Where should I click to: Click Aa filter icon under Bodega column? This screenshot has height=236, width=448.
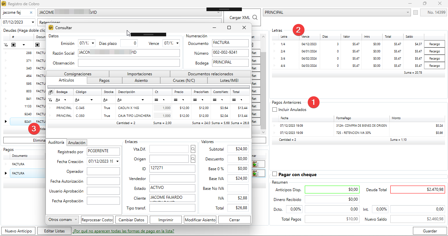pyautogui.click(x=58, y=100)
